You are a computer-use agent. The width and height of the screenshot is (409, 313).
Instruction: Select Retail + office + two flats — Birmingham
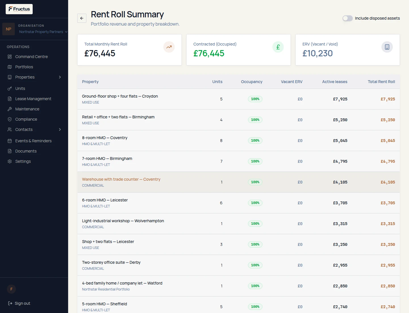pyautogui.click(x=118, y=117)
